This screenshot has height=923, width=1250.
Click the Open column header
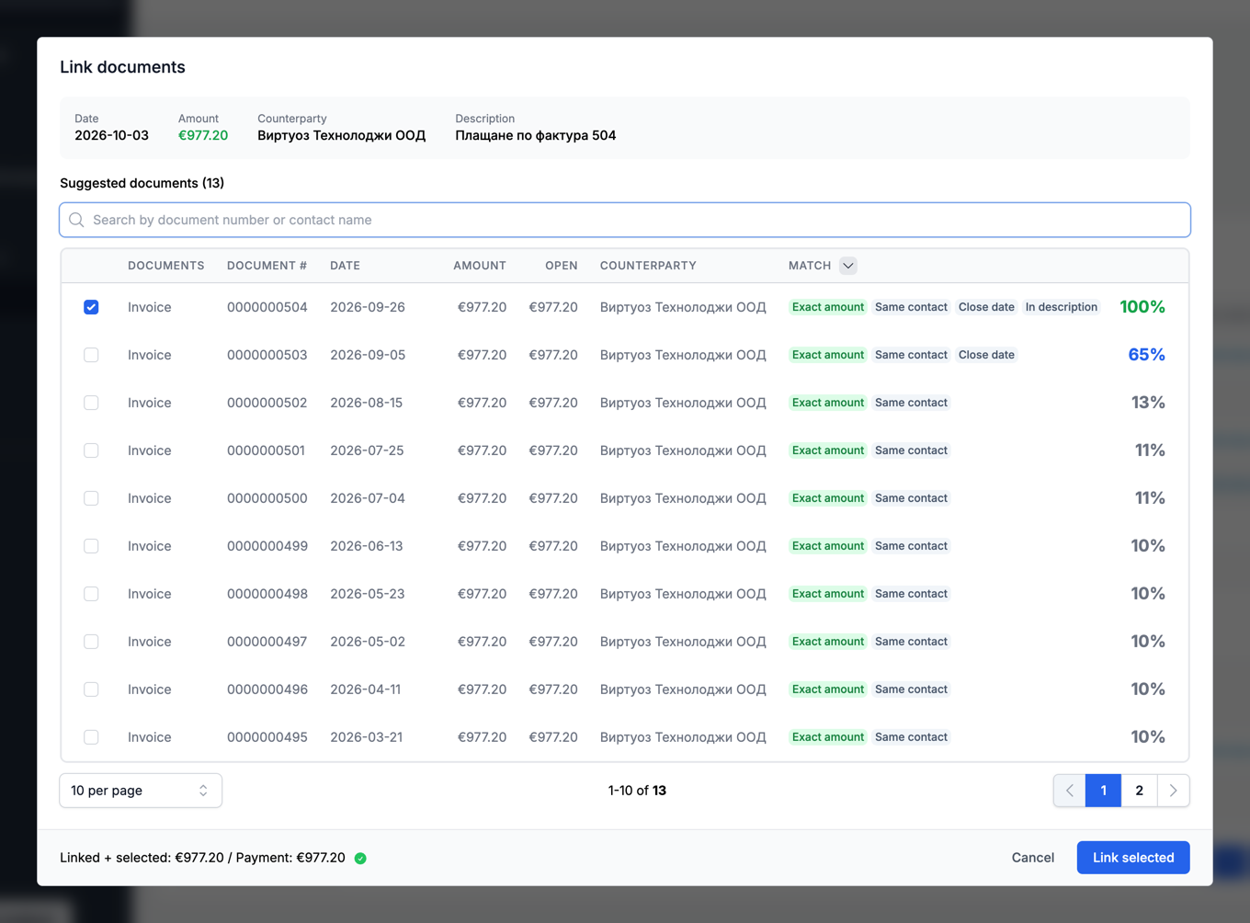pos(562,266)
